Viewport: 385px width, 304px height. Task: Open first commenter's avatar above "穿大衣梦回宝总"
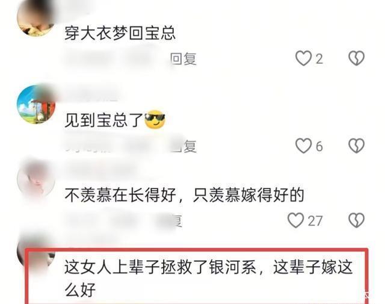pyautogui.click(x=36, y=17)
